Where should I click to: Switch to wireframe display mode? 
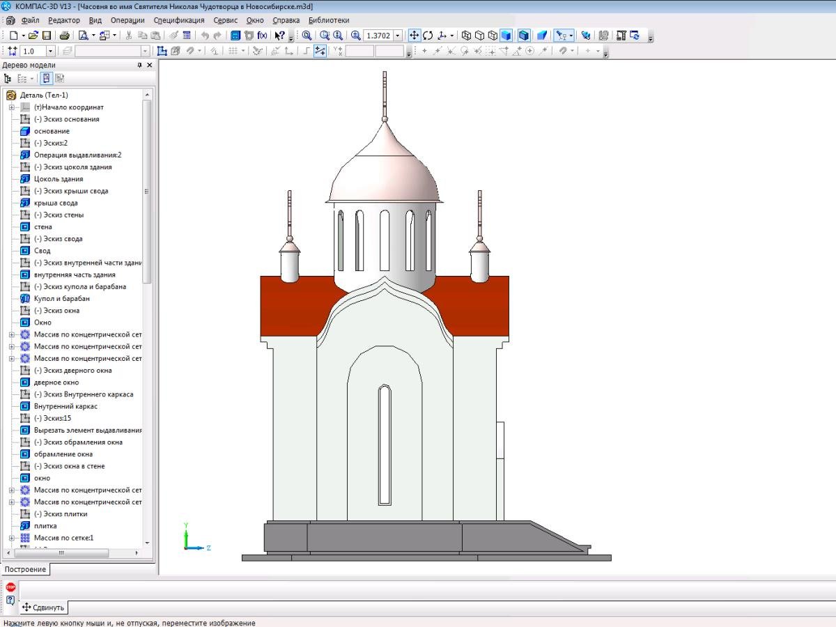tap(467, 36)
